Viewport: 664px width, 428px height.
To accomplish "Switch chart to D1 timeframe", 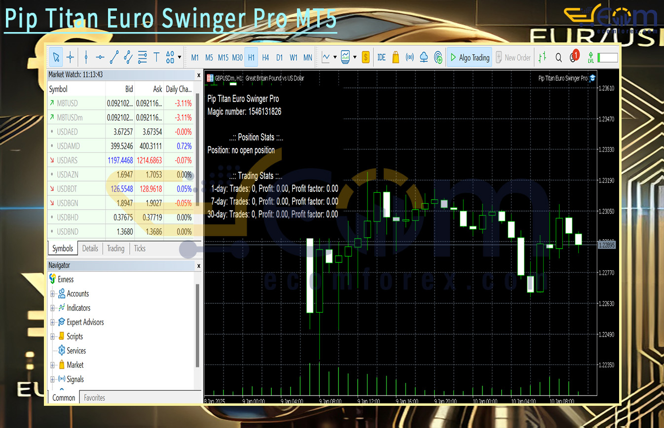I will (279, 58).
